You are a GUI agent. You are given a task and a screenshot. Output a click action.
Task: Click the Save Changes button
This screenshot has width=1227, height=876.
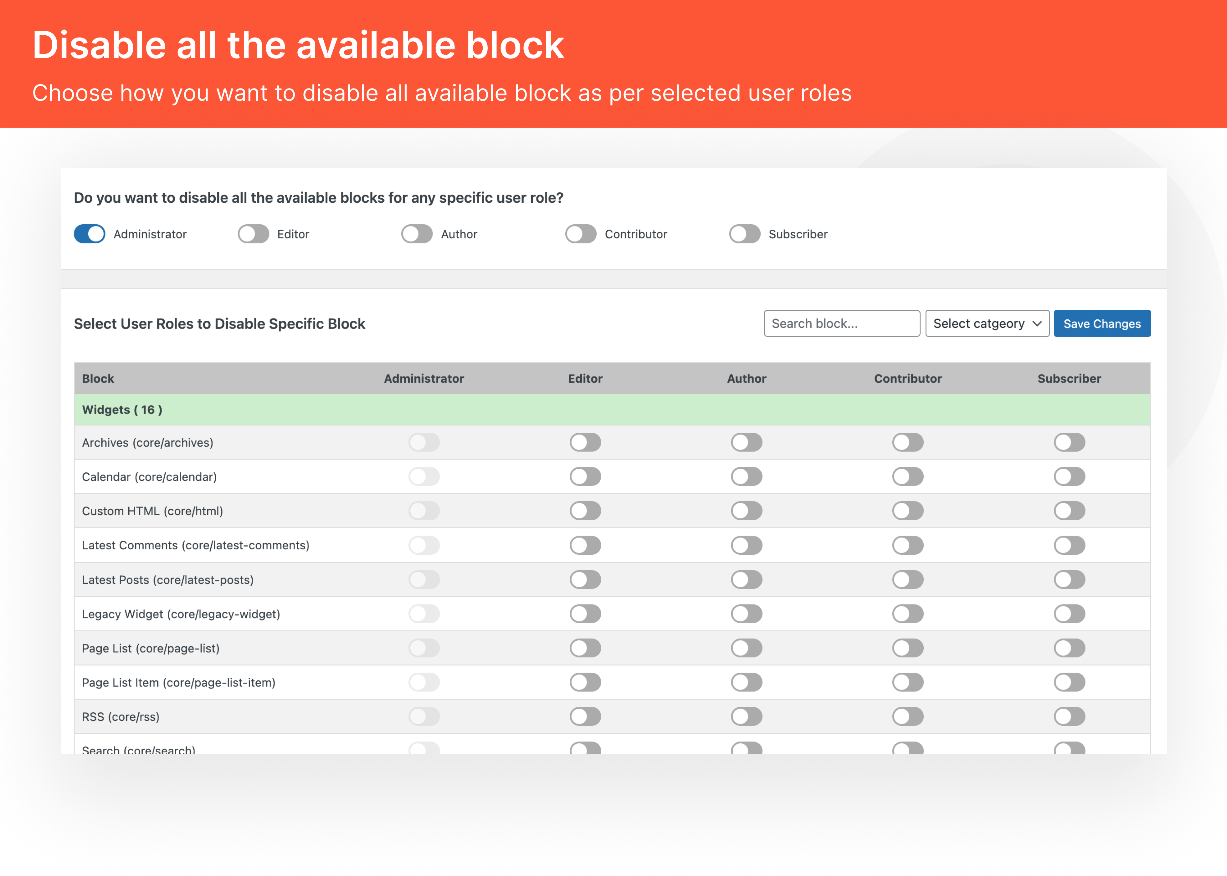(1102, 323)
